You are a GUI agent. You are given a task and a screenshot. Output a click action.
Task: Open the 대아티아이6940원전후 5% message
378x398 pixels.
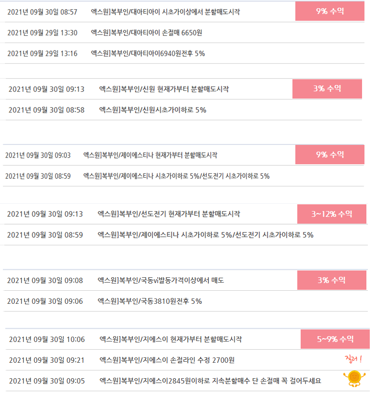pyautogui.click(x=148, y=54)
